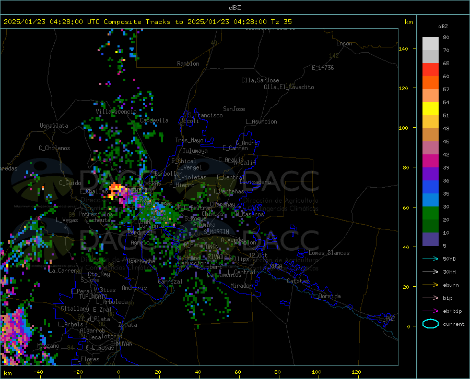Viewport: 470px width, 379px height.
Task: Click the 'eburn' legend label
Action: click(451, 285)
